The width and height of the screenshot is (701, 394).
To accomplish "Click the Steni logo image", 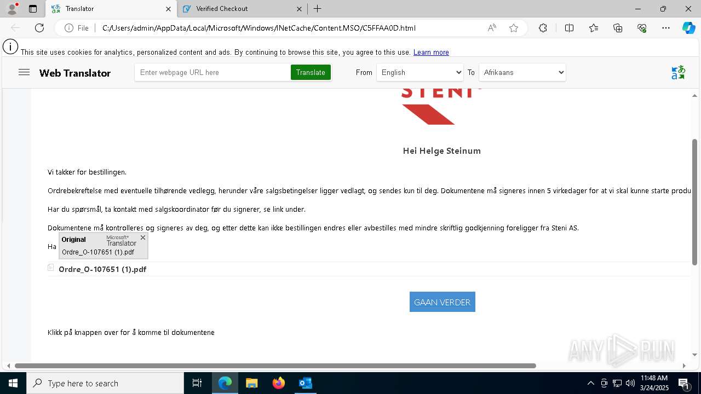I will [441, 107].
